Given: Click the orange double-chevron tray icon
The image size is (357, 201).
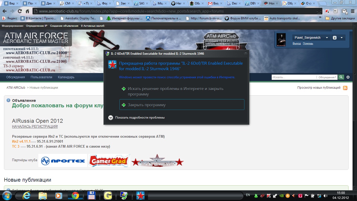Looking at the screenshot, I should click(288, 196).
